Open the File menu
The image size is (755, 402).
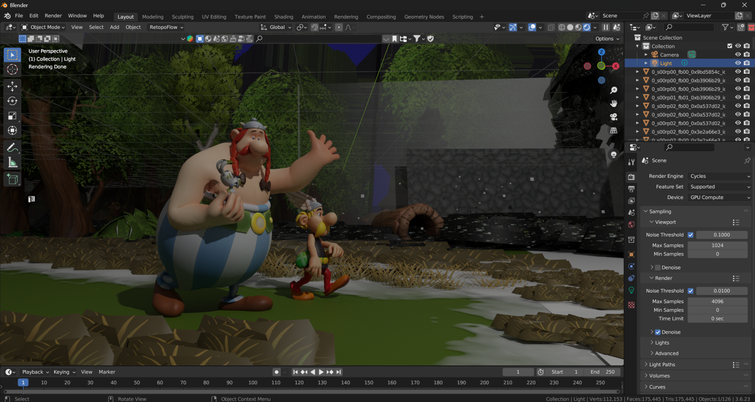19,16
